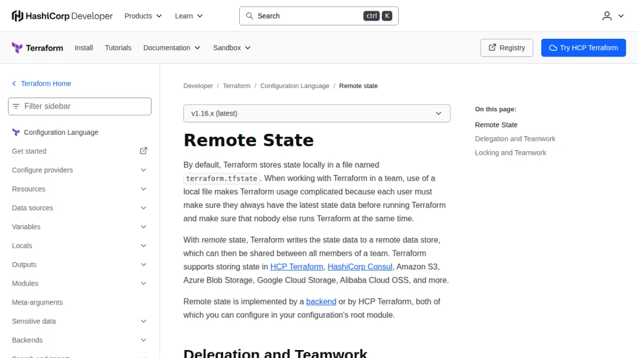Click the Terraform logo in navbar

coord(37,48)
